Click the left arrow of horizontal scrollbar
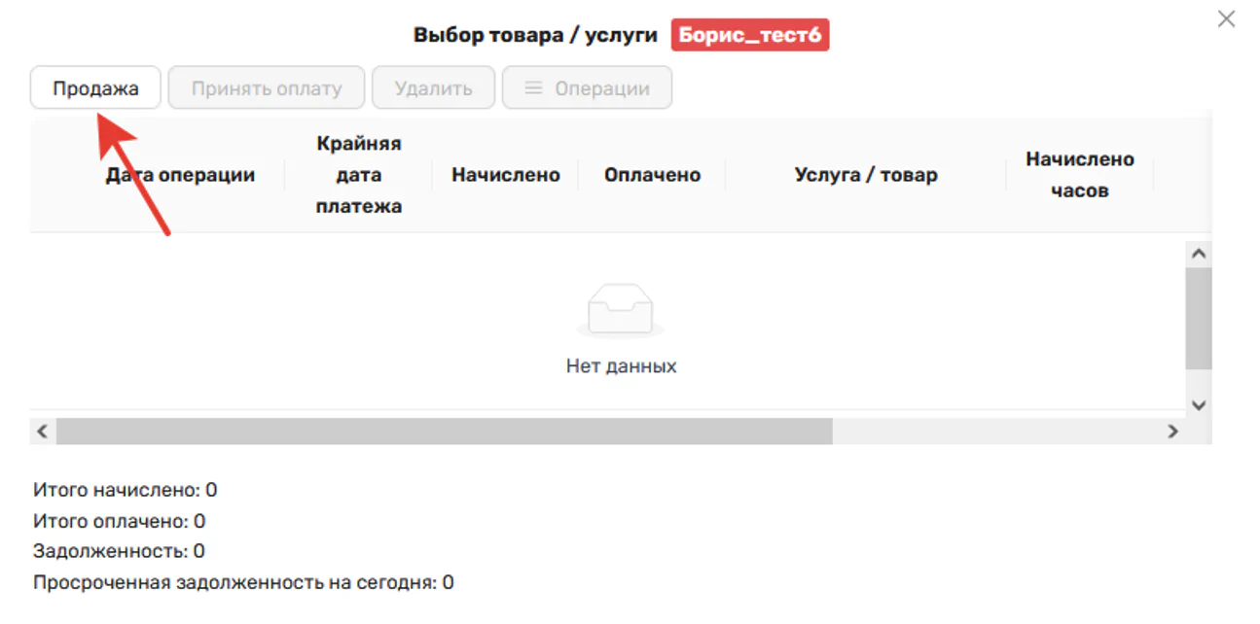 point(40,430)
